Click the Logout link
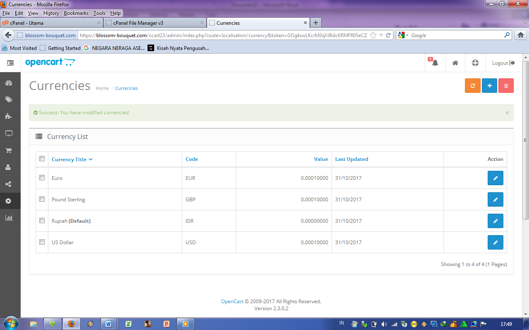Viewport: 529px width, 330px height. (x=503, y=63)
